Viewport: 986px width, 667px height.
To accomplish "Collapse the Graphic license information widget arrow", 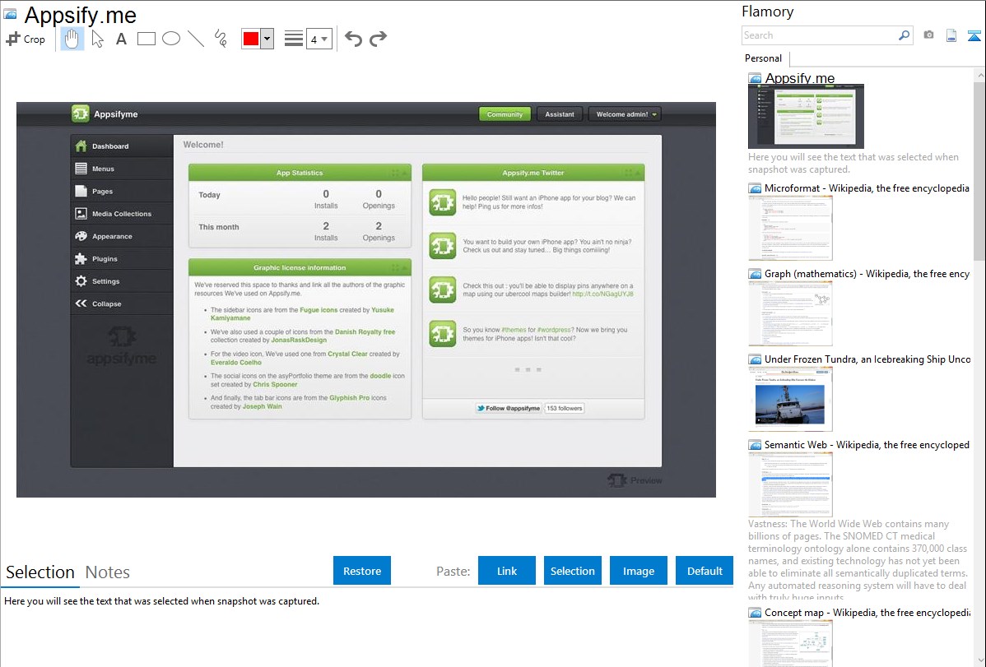I will [x=405, y=268].
